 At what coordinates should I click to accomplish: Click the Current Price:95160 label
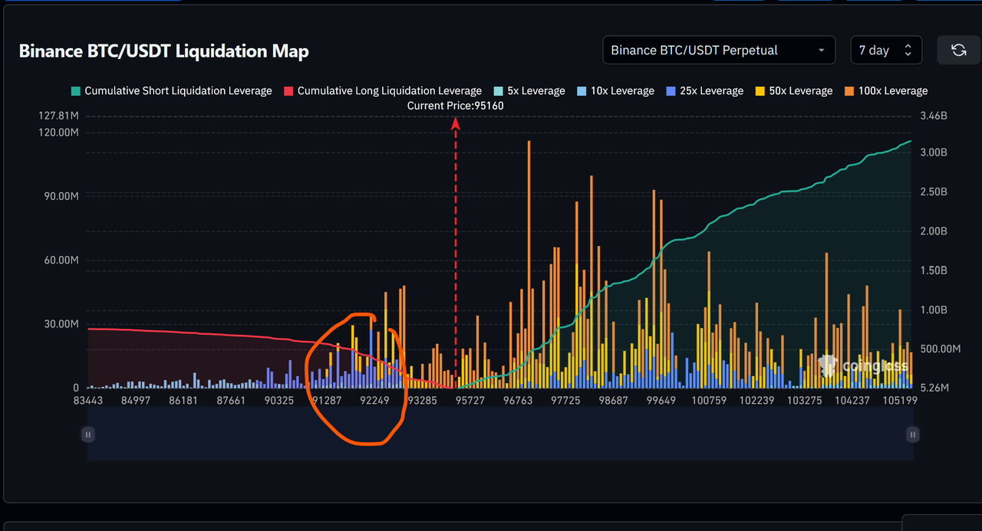click(456, 106)
